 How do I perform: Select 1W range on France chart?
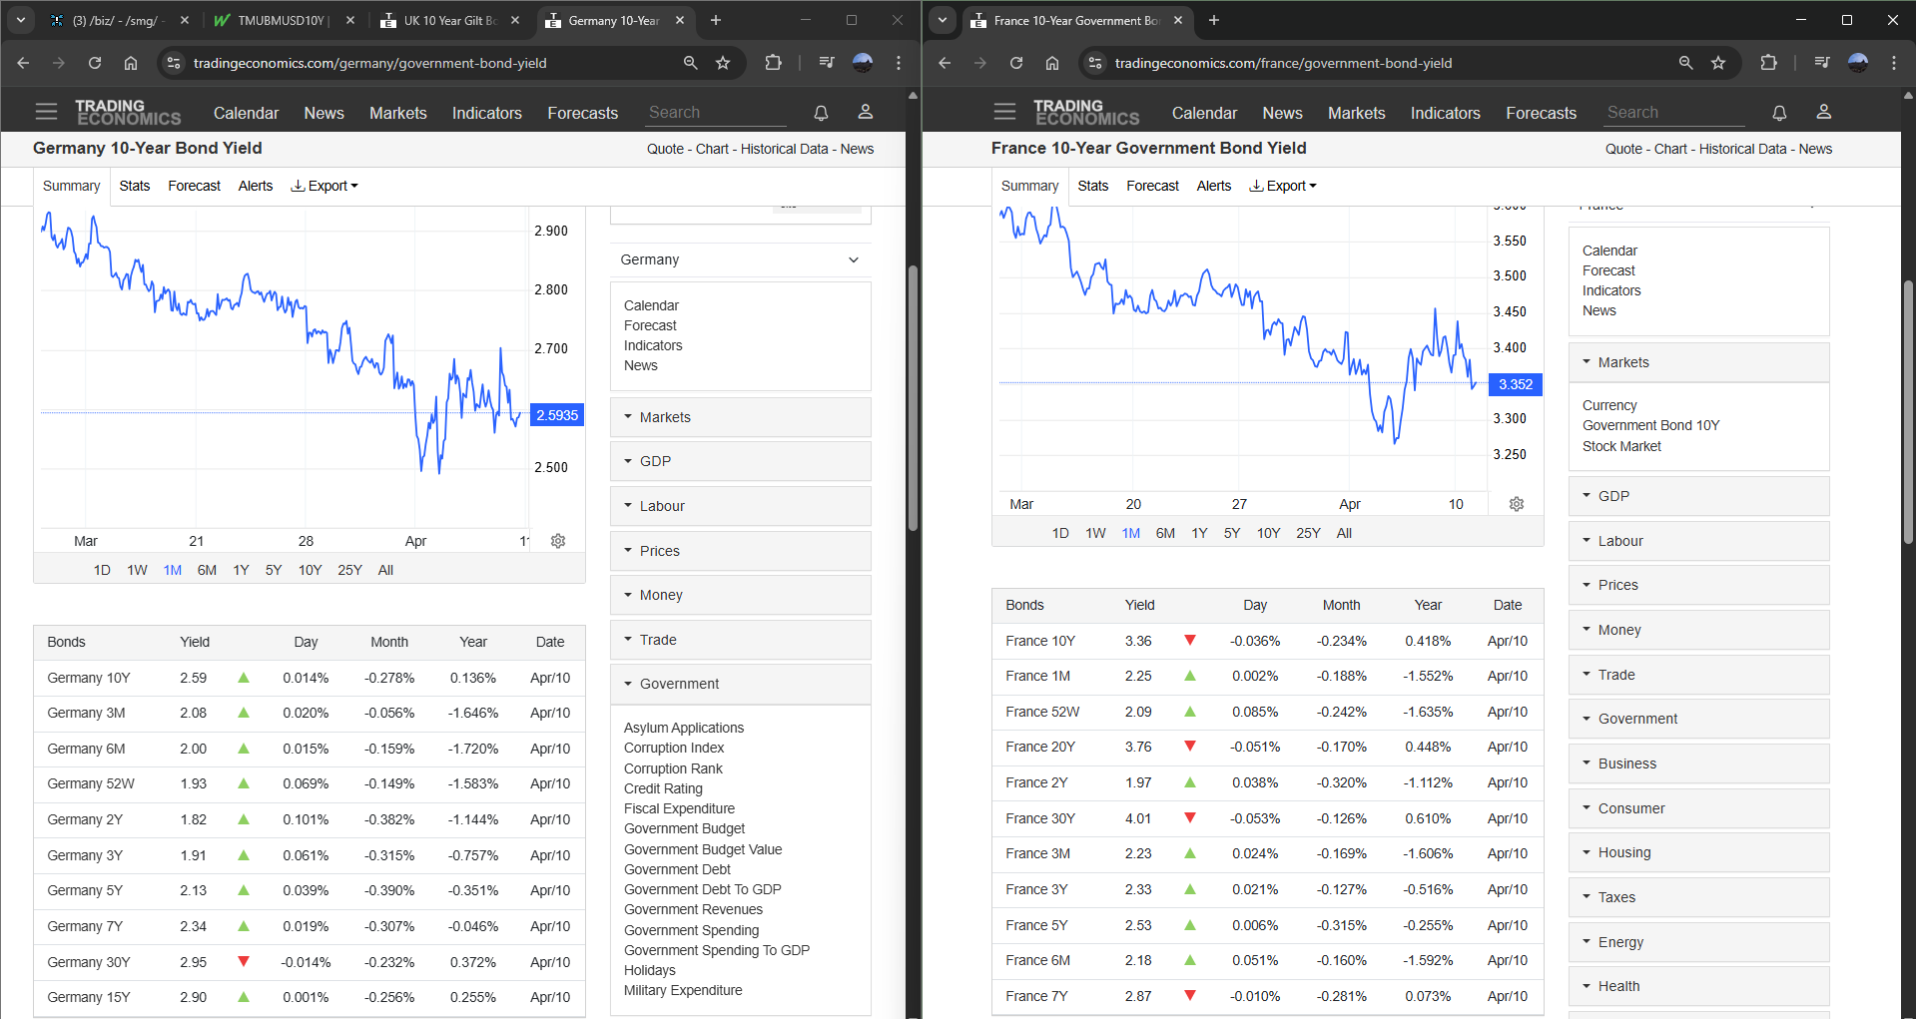tap(1095, 533)
